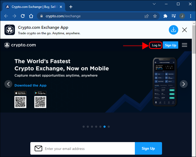The image size is (196, 157).
Task: Go to browser home page
Action: pos(31,16)
